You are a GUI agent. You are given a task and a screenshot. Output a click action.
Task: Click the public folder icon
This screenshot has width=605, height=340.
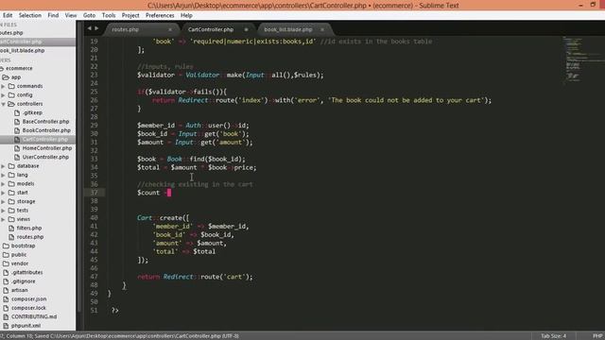tap(6, 255)
